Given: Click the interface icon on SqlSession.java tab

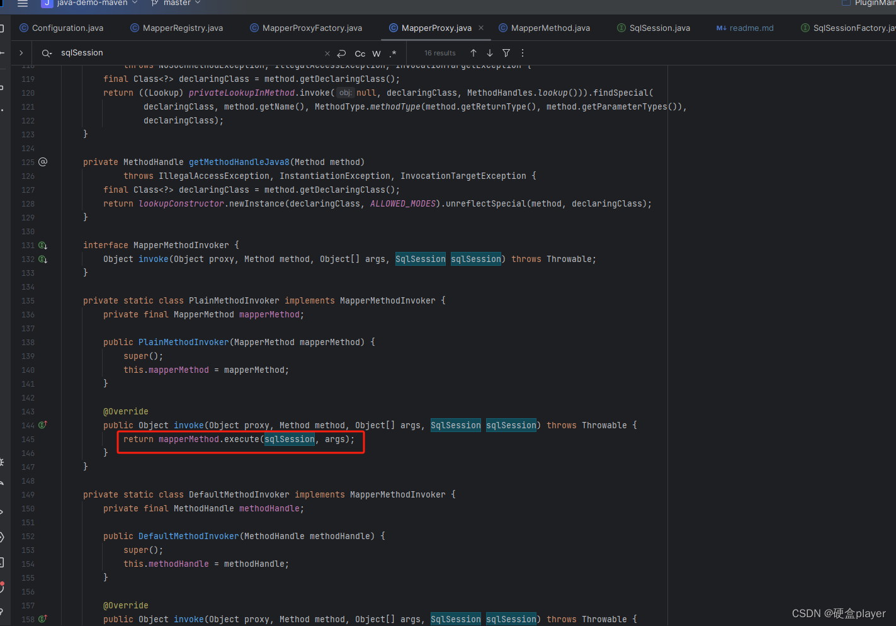Looking at the screenshot, I should [621, 28].
